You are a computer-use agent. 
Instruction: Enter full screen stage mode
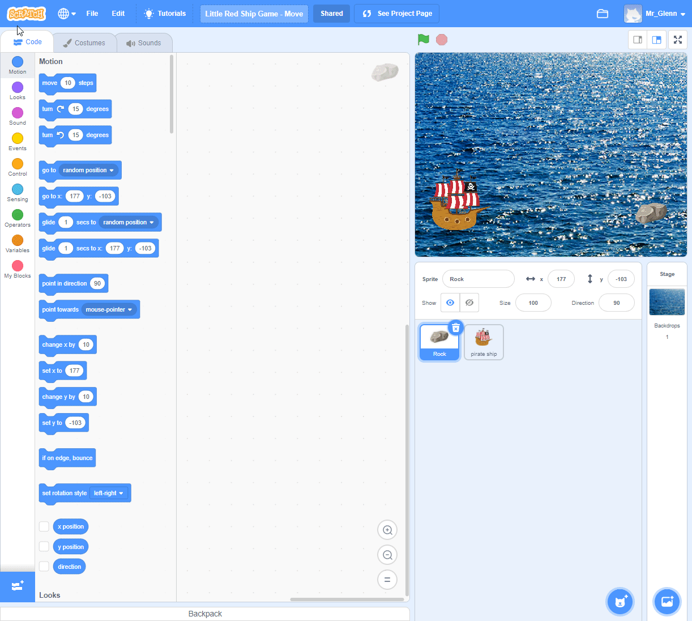click(678, 40)
